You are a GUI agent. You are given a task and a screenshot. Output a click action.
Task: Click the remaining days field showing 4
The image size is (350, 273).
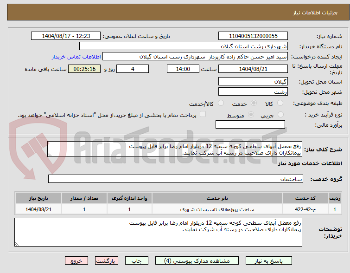133,69
